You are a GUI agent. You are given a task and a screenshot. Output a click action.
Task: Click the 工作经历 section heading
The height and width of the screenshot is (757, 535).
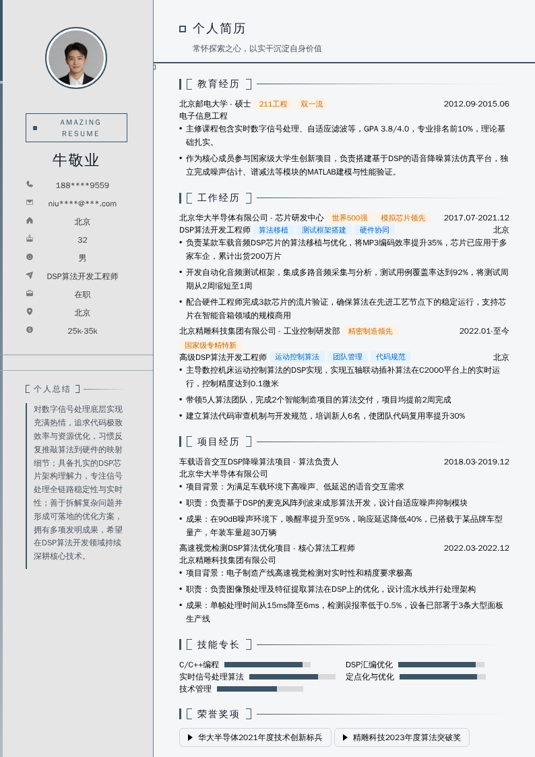[218, 198]
